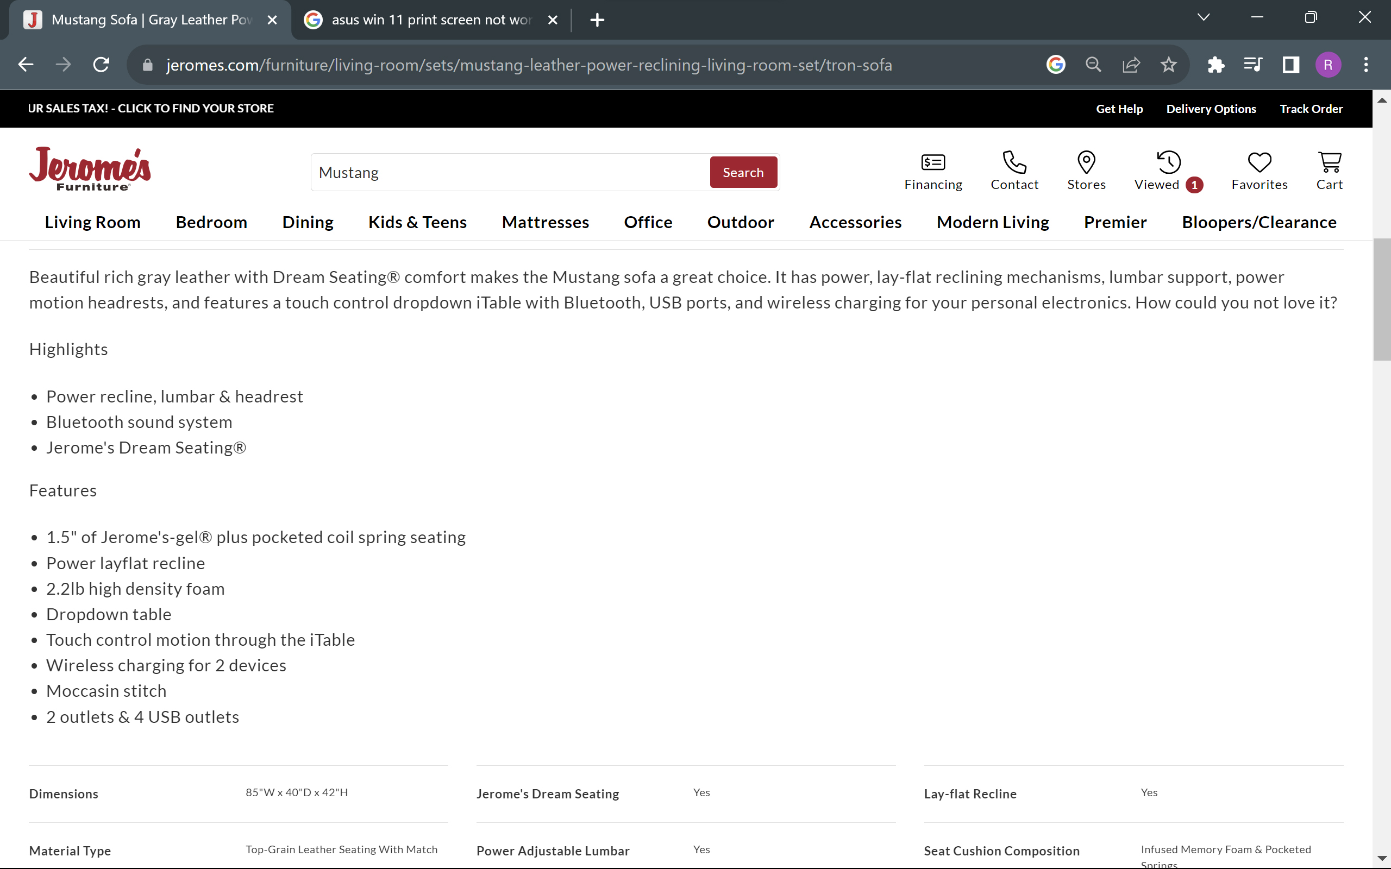Switch to asus win 11 print screen tab
The width and height of the screenshot is (1391, 869).
pos(431,20)
